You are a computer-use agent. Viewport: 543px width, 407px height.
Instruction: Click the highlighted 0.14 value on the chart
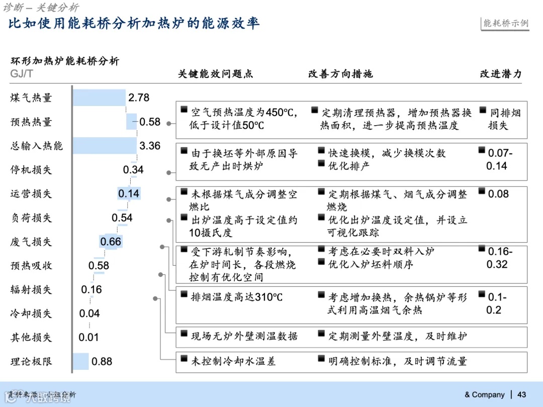pos(129,193)
